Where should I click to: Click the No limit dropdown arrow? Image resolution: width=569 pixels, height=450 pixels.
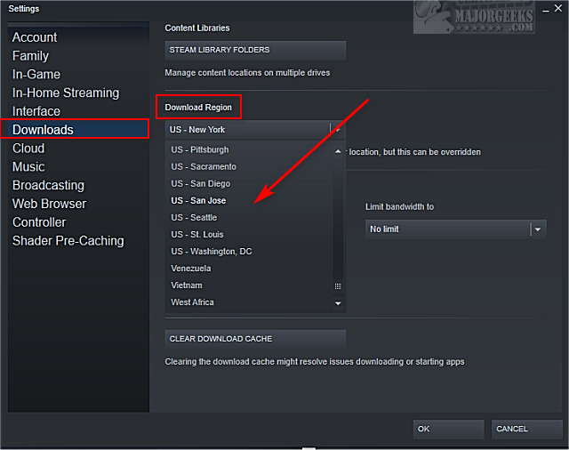[x=538, y=229]
